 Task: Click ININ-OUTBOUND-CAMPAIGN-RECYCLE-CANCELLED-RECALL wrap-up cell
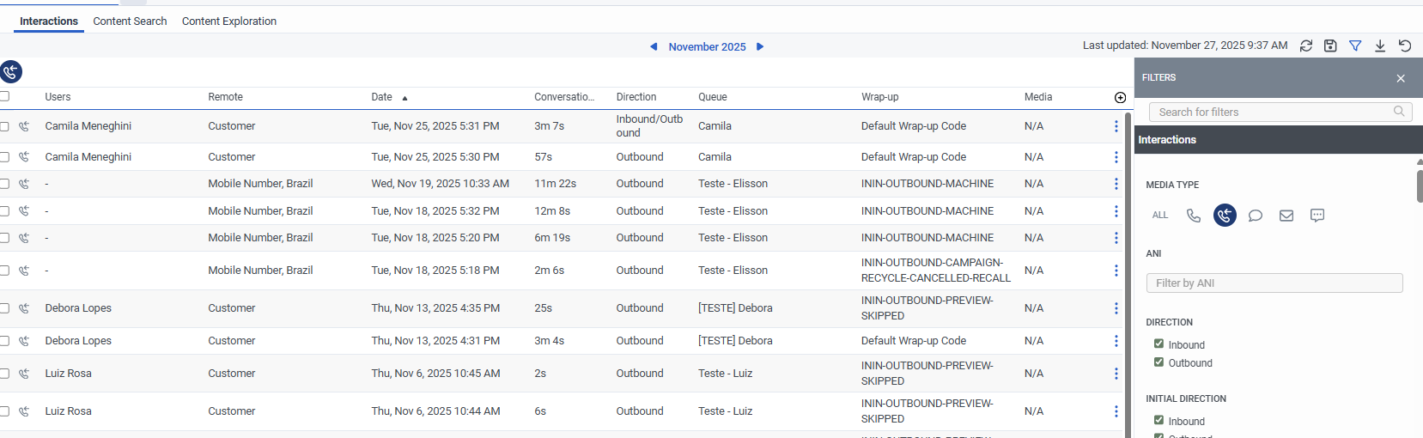tap(935, 271)
